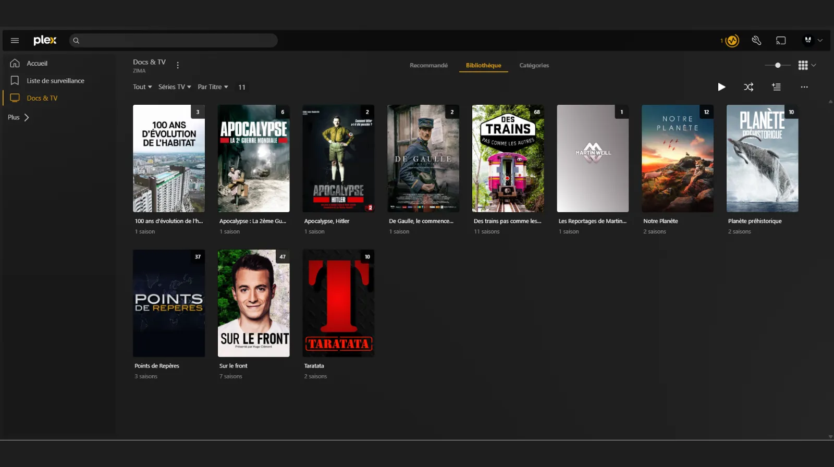The image size is (834, 467).
Task: Open Docs & TV library options kebab menu
Action: 178,65
